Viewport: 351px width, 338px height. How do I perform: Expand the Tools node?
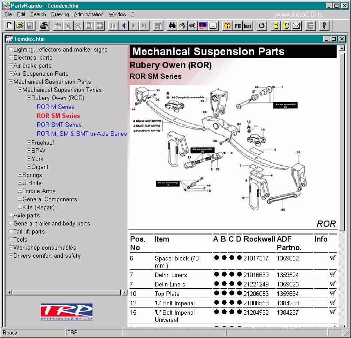click(x=11, y=239)
